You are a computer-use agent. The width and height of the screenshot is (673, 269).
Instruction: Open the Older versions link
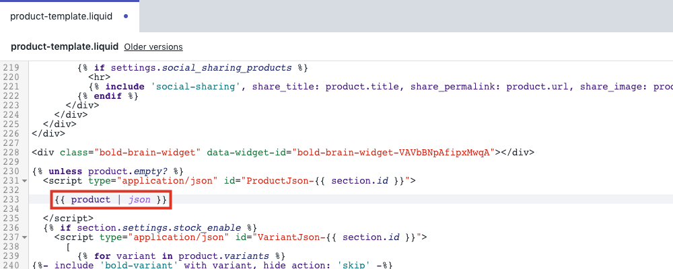(x=153, y=47)
